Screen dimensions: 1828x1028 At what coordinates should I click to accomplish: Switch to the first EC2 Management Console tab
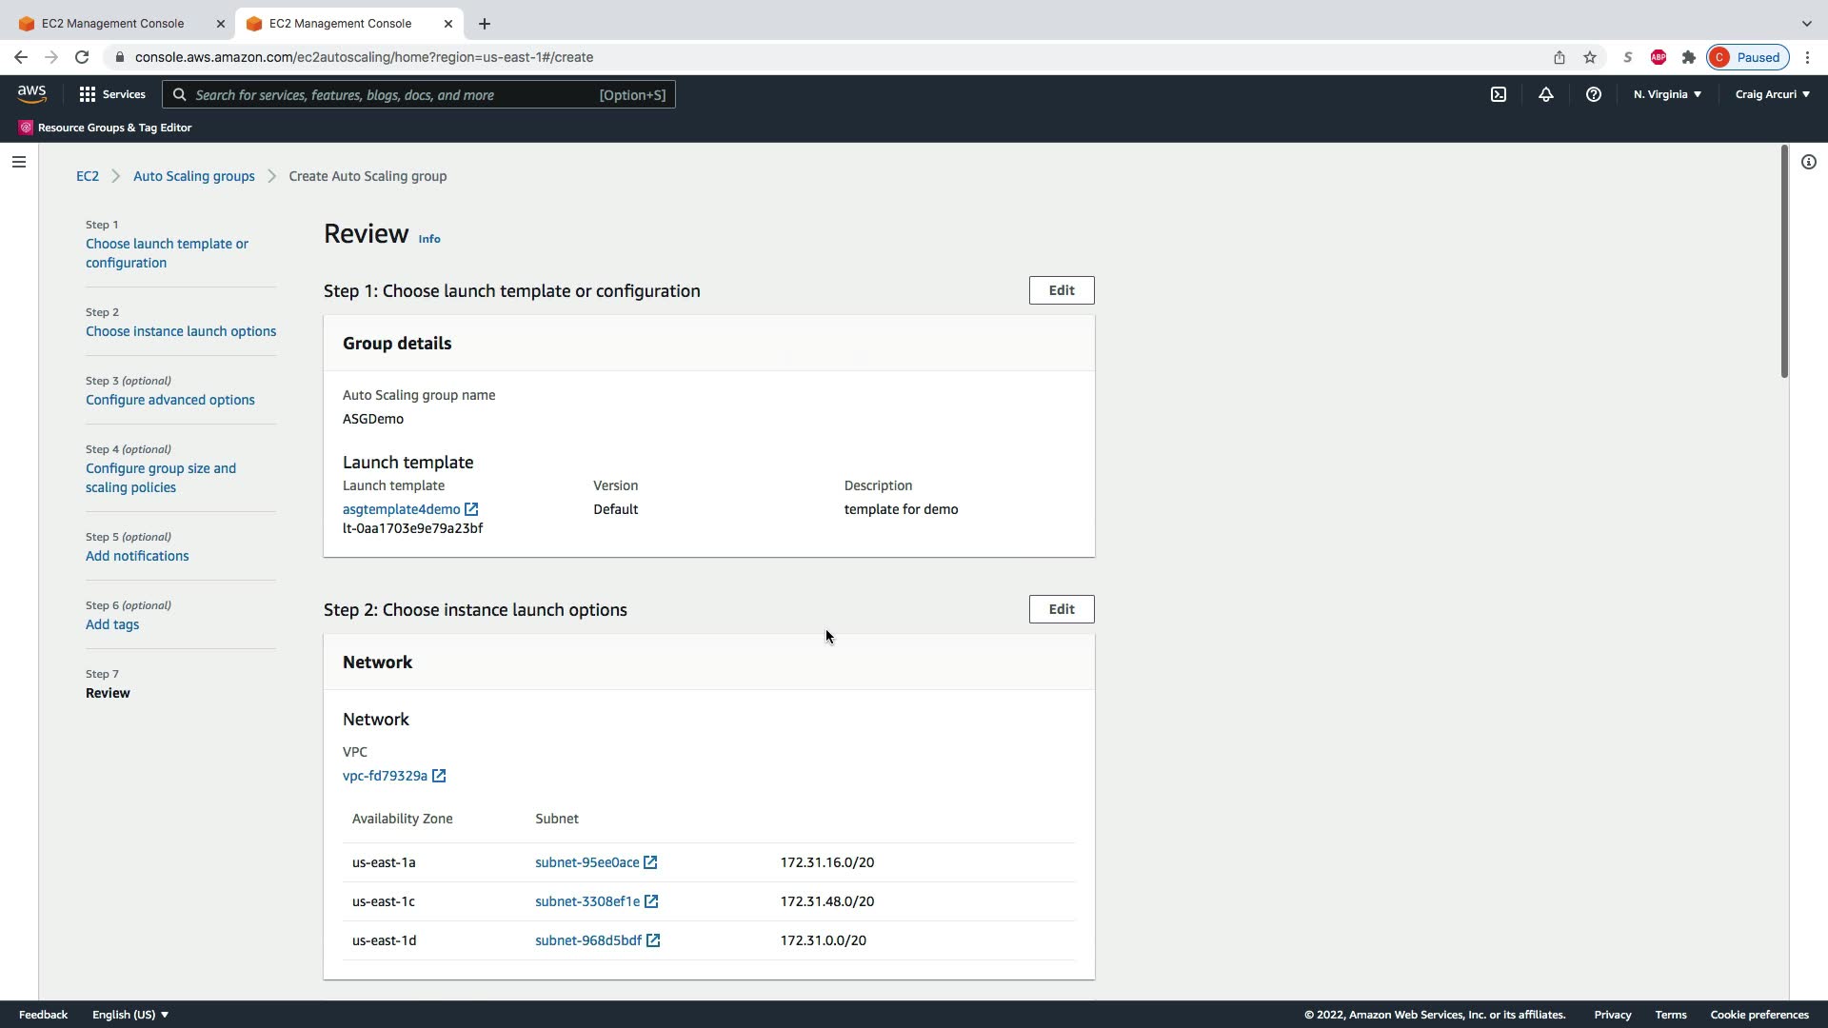click(x=112, y=23)
